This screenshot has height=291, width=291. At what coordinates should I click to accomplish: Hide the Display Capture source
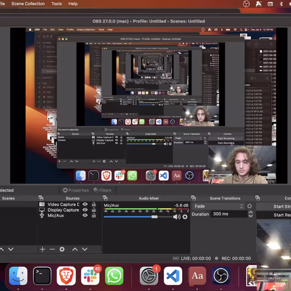pos(85,210)
